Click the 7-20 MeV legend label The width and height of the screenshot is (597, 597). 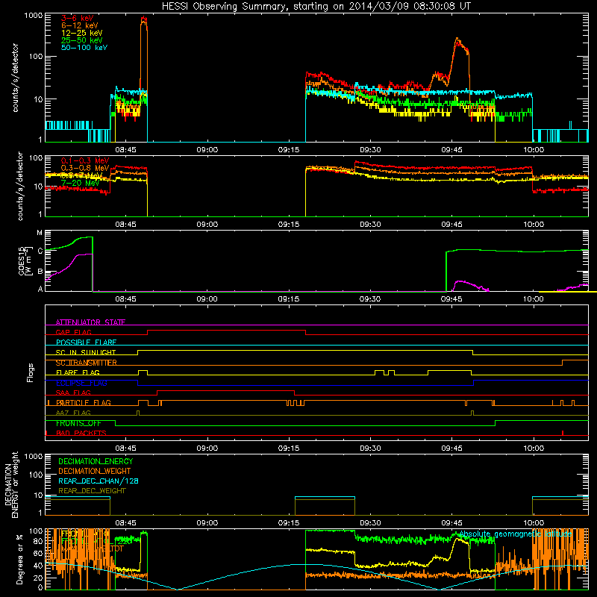80,183
